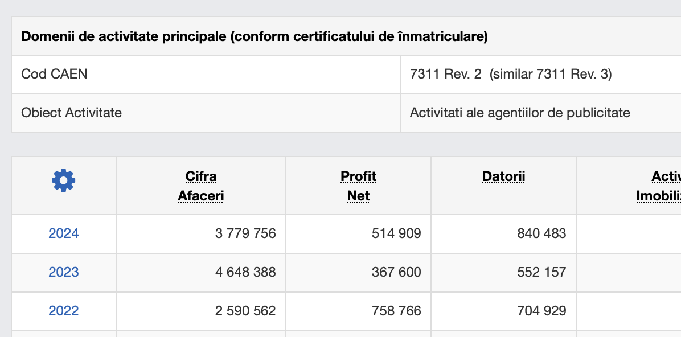
Task: Open the 2022 year link
Action: pyautogui.click(x=63, y=311)
